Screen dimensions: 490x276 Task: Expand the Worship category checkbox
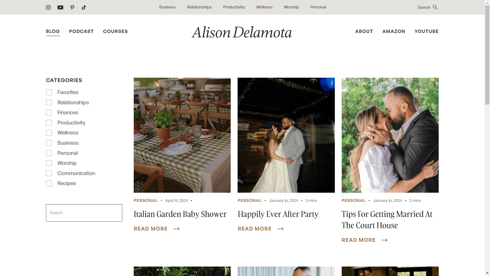point(49,163)
